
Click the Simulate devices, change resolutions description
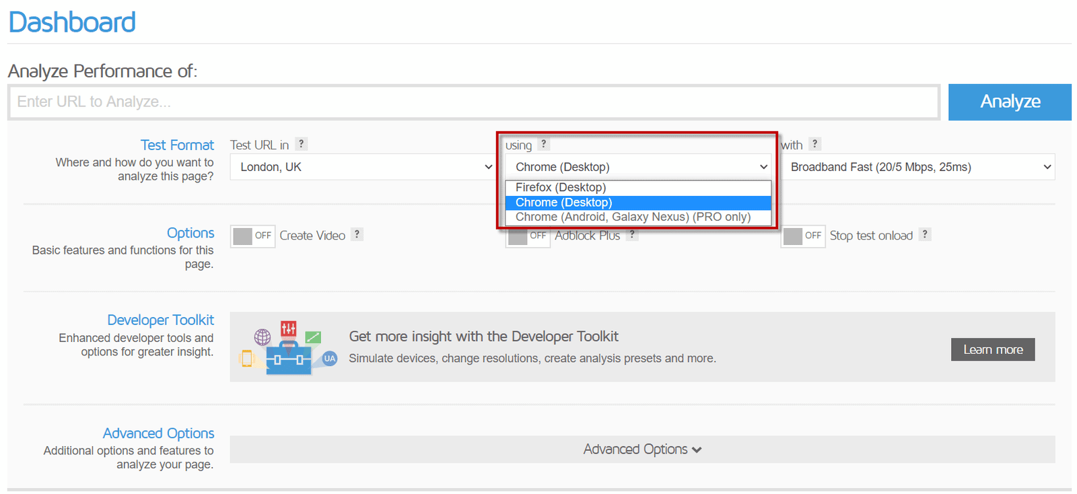point(532,359)
